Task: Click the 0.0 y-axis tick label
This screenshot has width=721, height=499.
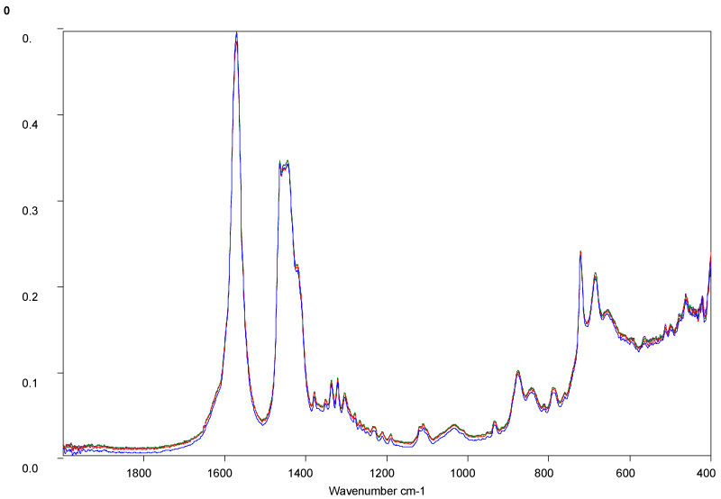Action: (x=30, y=468)
